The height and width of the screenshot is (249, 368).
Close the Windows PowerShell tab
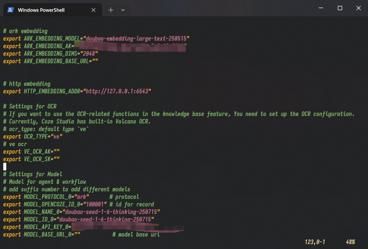(x=93, y=10)
